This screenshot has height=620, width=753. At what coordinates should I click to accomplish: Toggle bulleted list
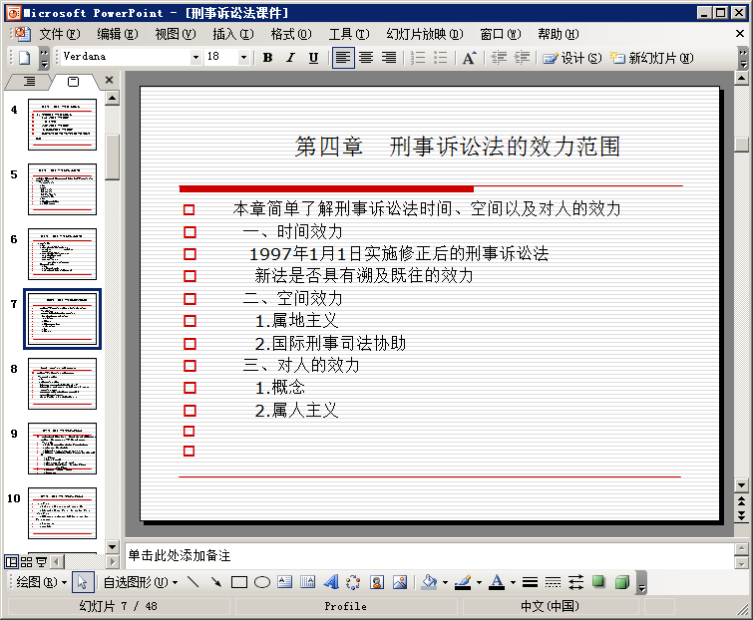[441, 58]
